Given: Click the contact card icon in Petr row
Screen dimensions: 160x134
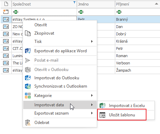Looking at the screenshot, I should pyautogui.click(x=6, y=48).
